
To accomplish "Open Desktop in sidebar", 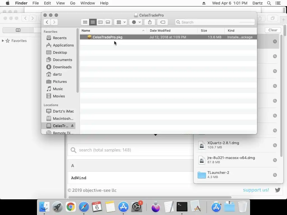I will (x=60, y=52).
